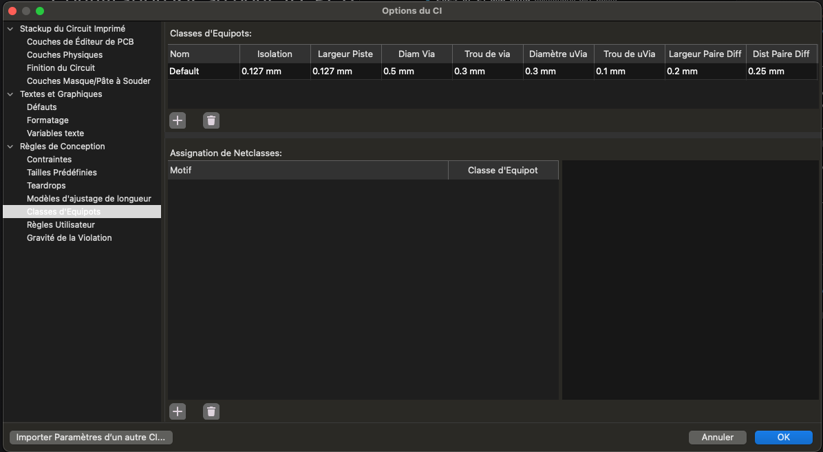The image size is (823, 452).
Task: Select Règles de Conception item
Action: (x=63, y=147)
